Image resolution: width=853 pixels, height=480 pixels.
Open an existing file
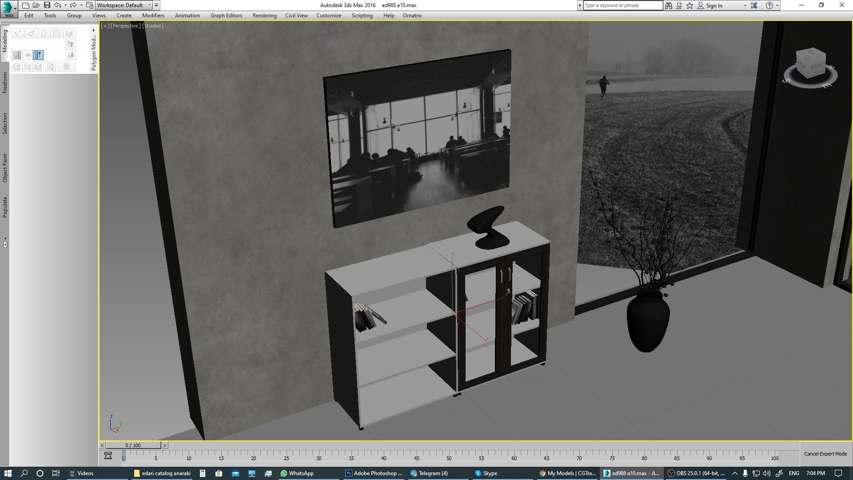36,5
